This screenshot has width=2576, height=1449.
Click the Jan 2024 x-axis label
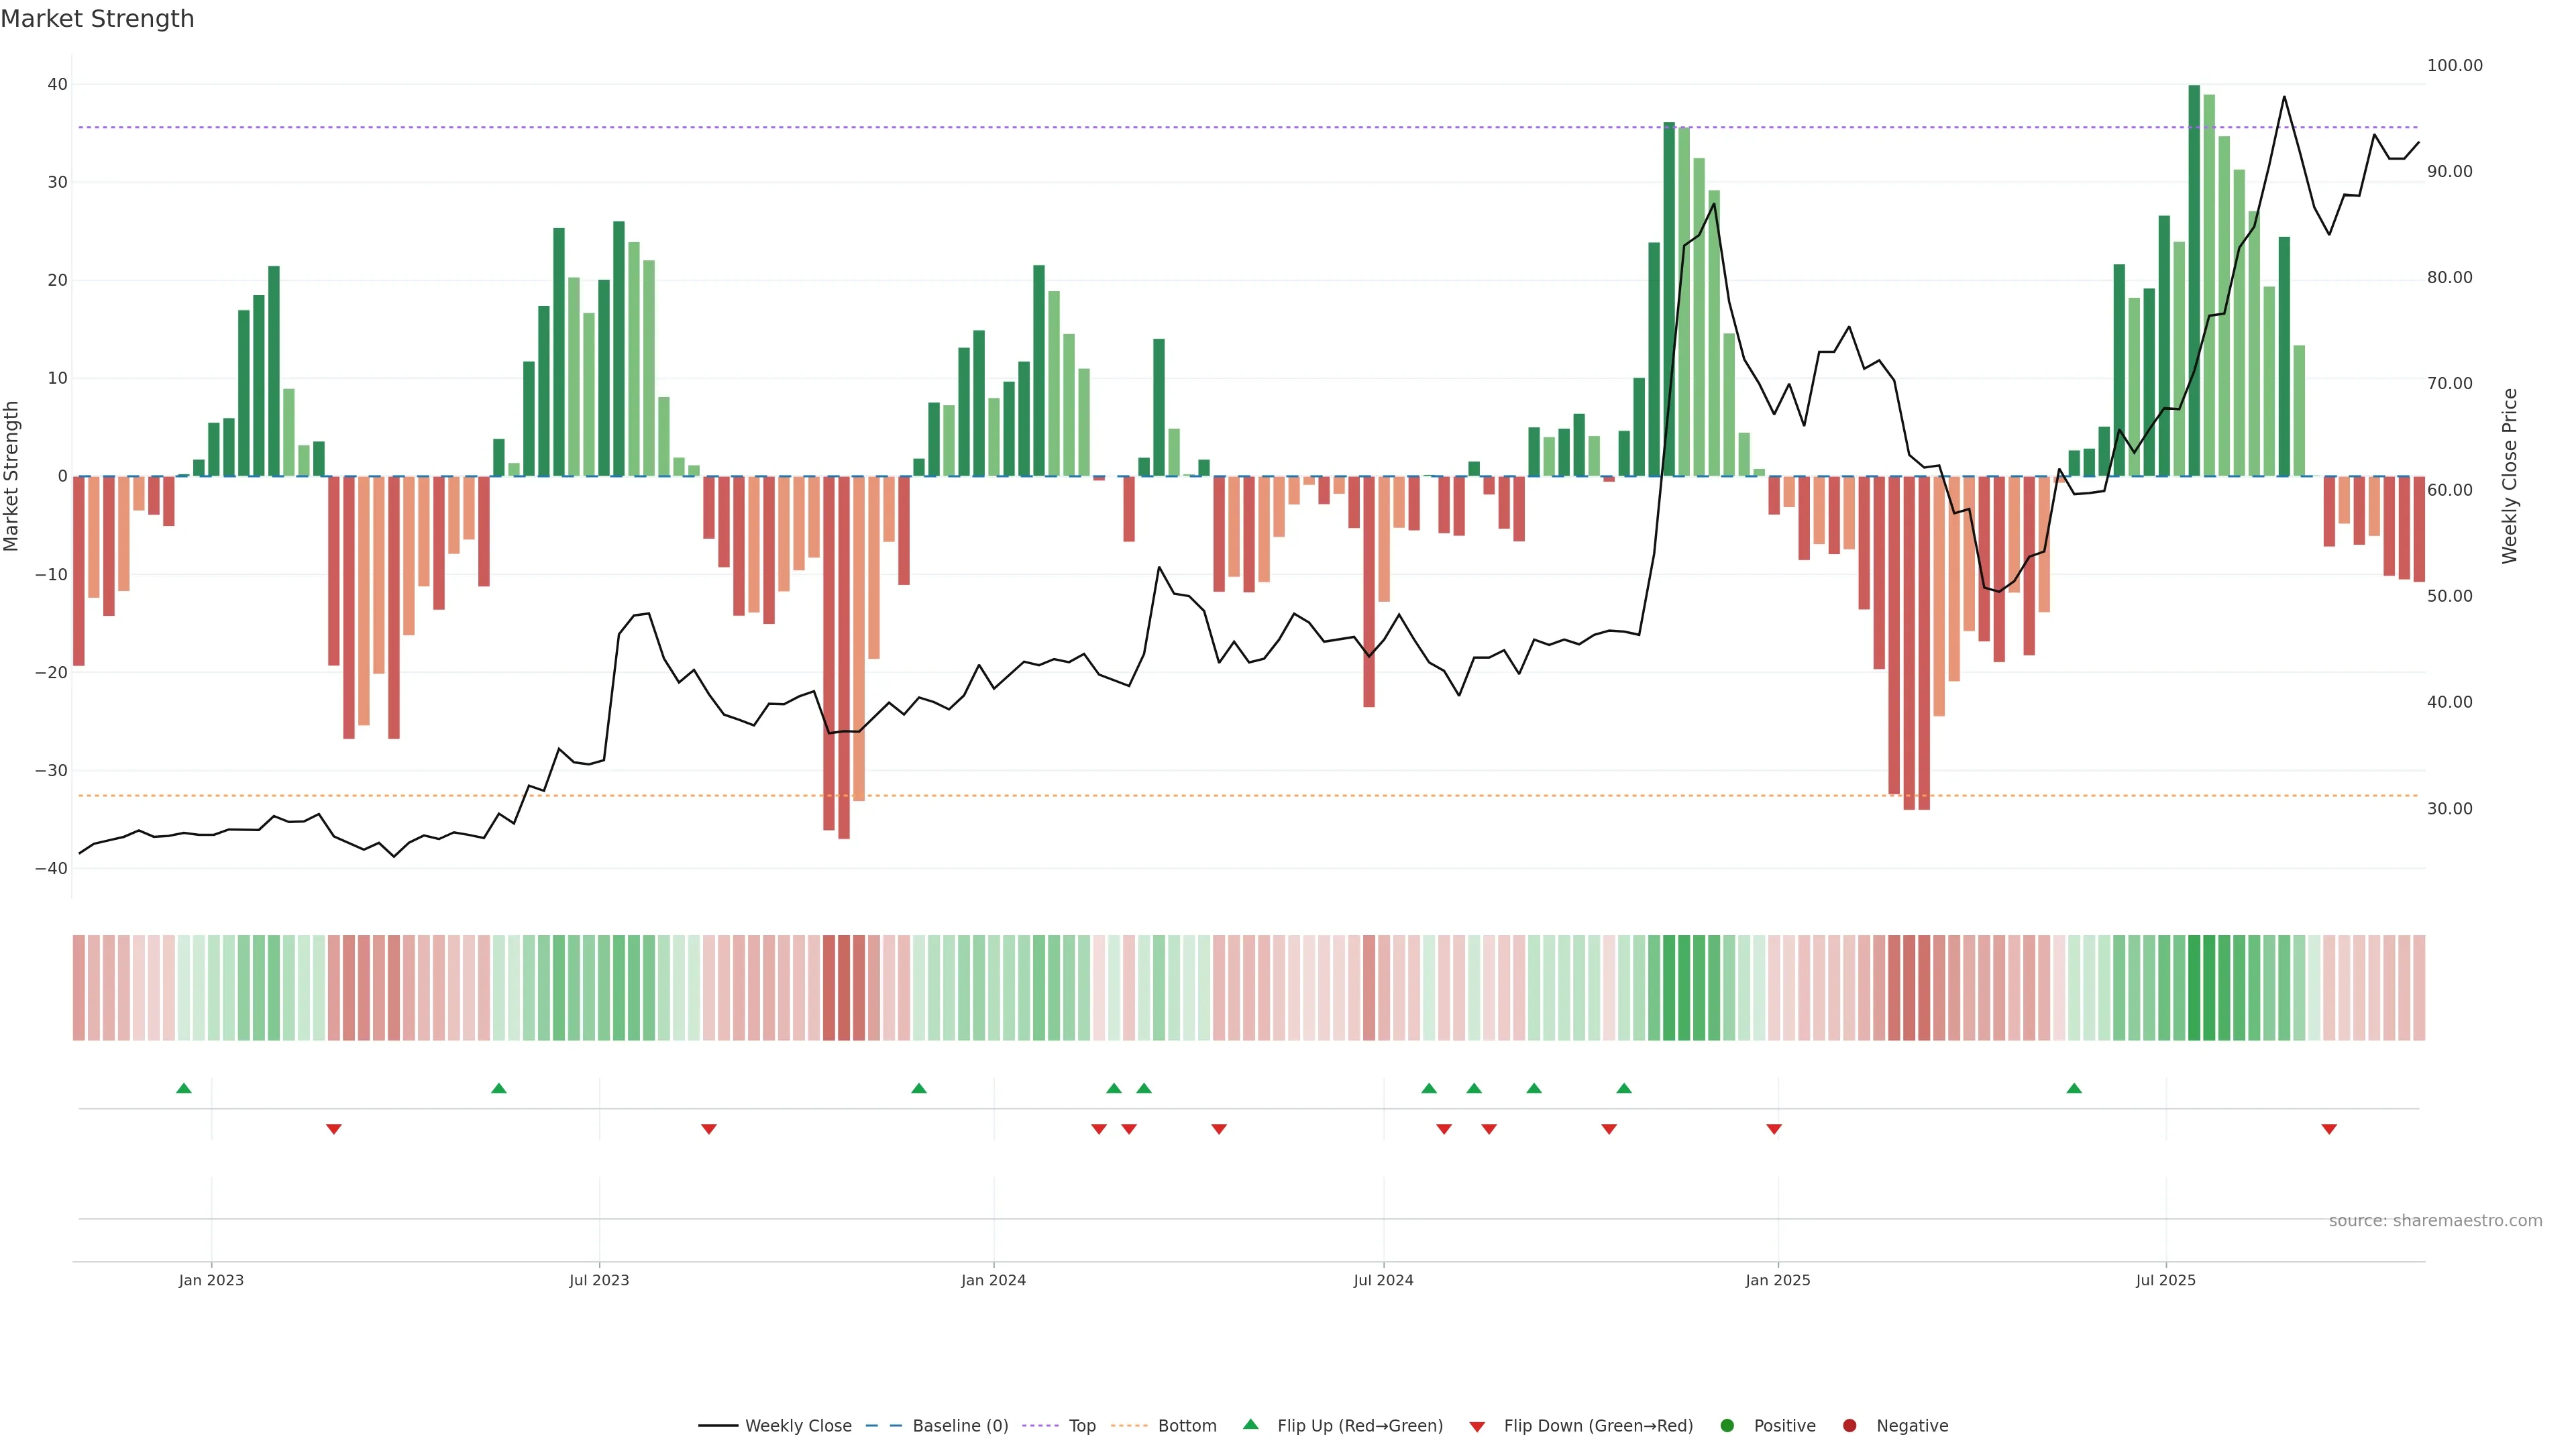[993, 1280]
